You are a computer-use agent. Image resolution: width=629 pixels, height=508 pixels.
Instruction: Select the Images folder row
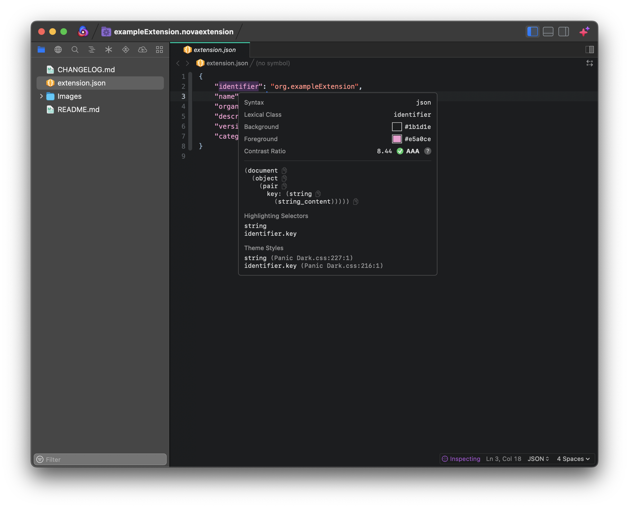pos(100,96)
